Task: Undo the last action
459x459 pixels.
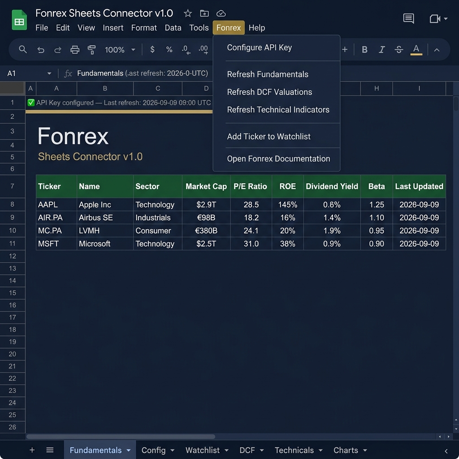Action: [x=41, y=50]
